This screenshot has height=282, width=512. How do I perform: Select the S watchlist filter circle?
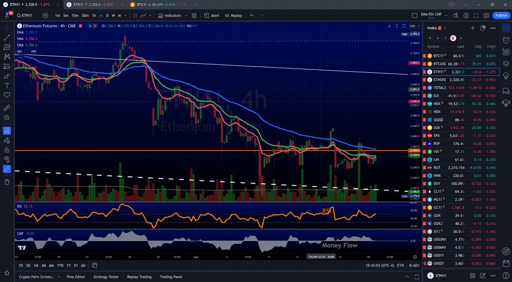461,38
